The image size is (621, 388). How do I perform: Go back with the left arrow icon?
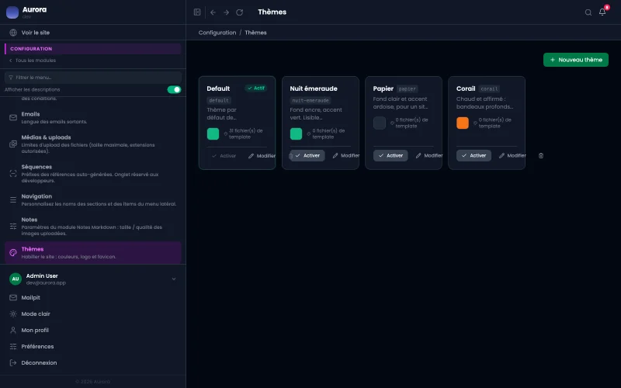[213, 12]
